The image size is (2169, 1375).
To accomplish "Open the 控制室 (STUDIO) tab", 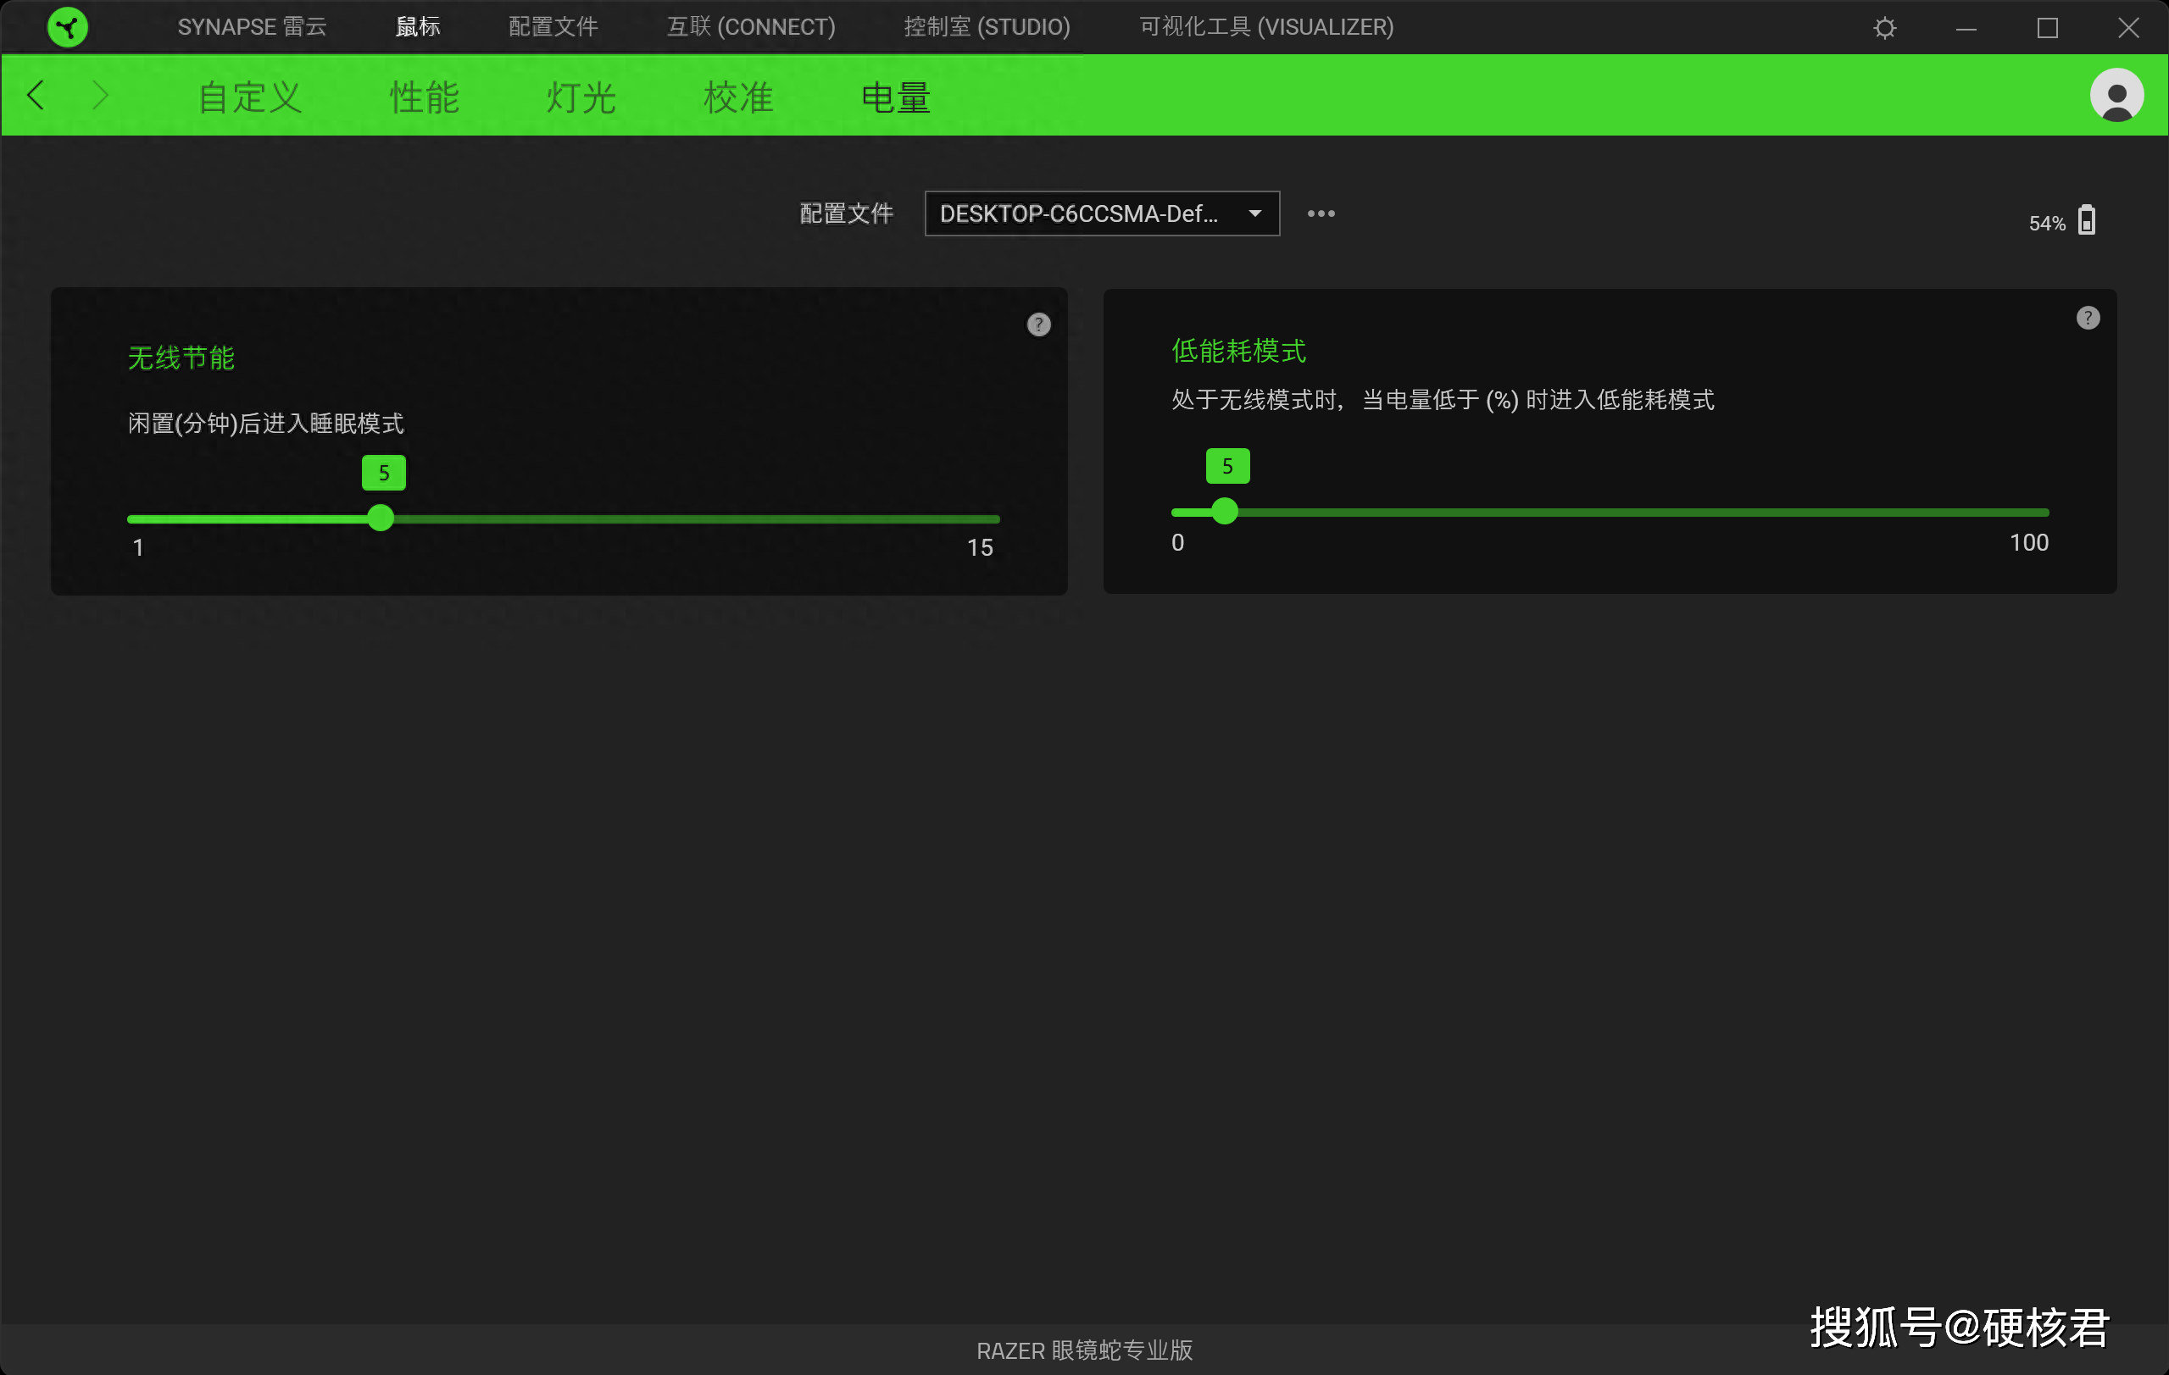I will coord(987,27).
